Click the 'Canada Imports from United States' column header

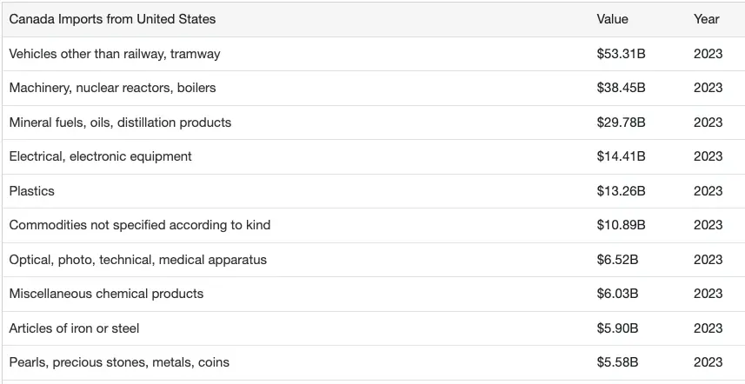[112, 19]
